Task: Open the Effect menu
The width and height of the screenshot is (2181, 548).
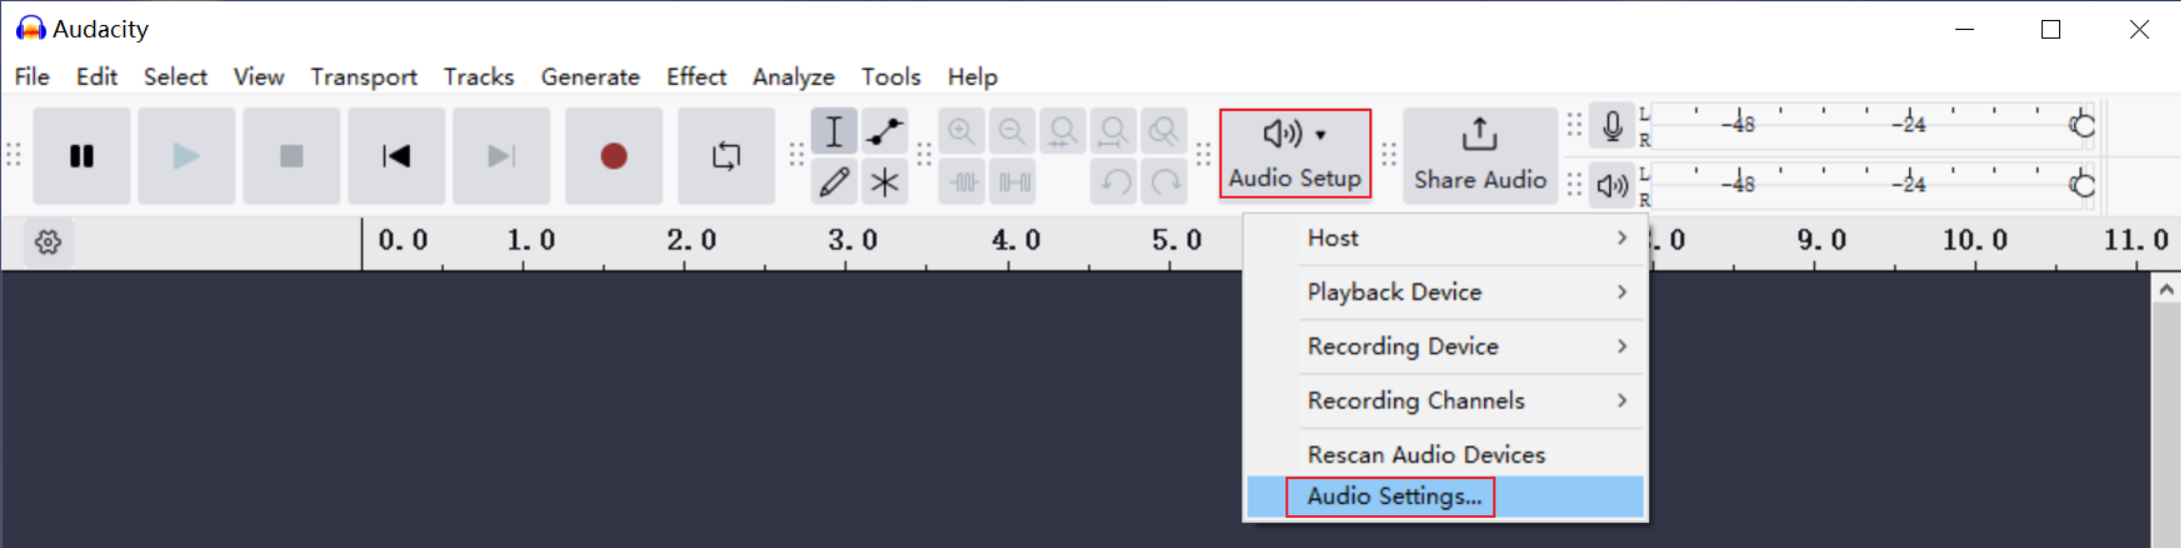Action: (x=696, y=77)
